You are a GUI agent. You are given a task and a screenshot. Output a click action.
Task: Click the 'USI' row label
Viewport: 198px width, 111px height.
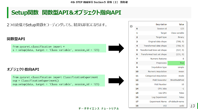coord(165,106)
